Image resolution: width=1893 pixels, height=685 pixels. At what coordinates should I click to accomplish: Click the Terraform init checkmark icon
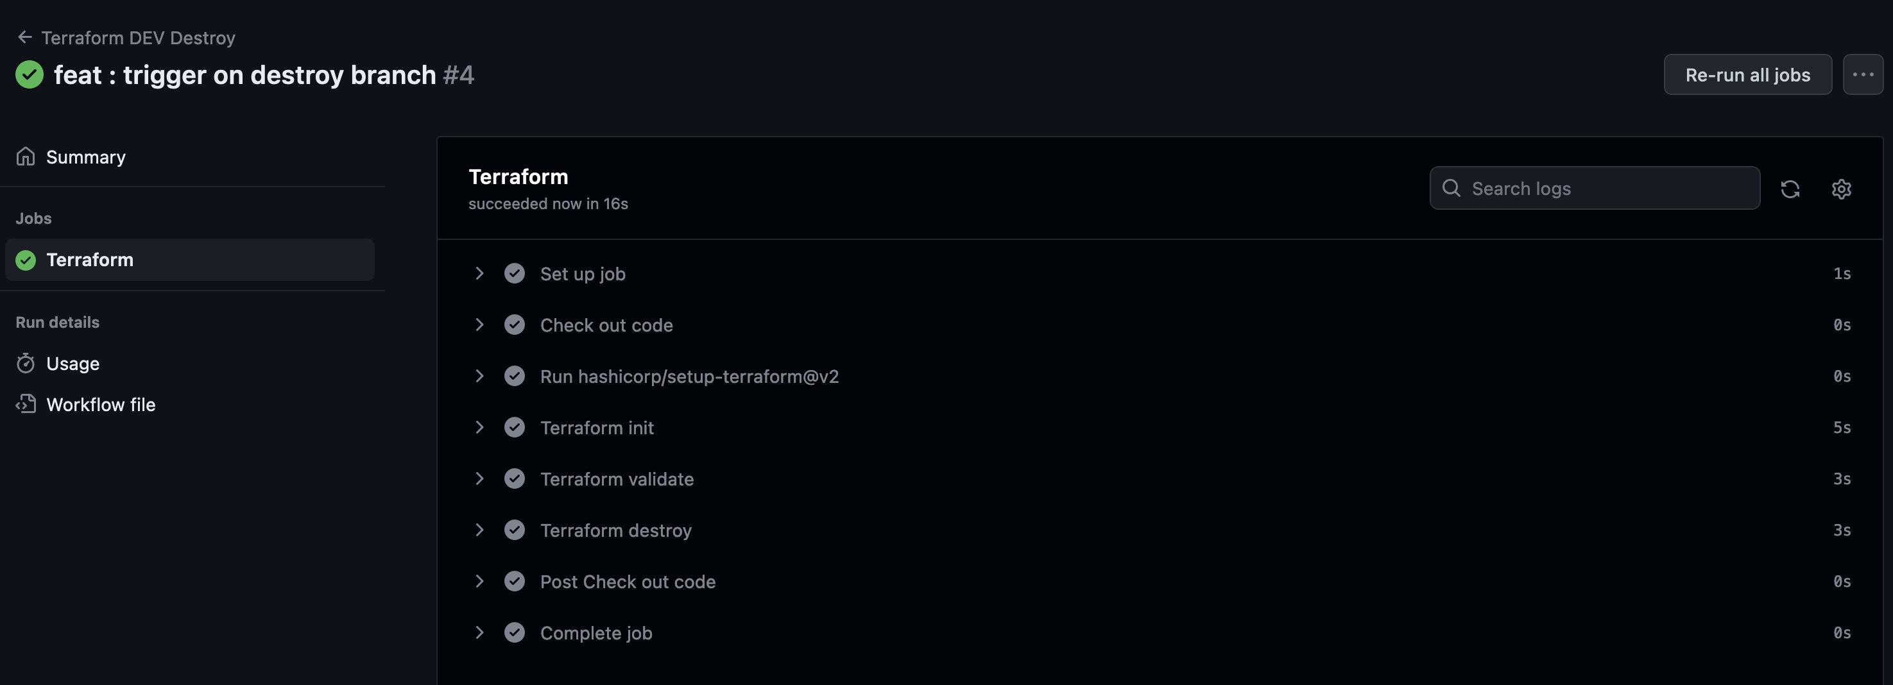point(515,427)
